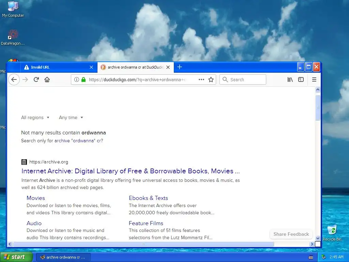Expand the Any time filter dropdown

coord(71,117)
